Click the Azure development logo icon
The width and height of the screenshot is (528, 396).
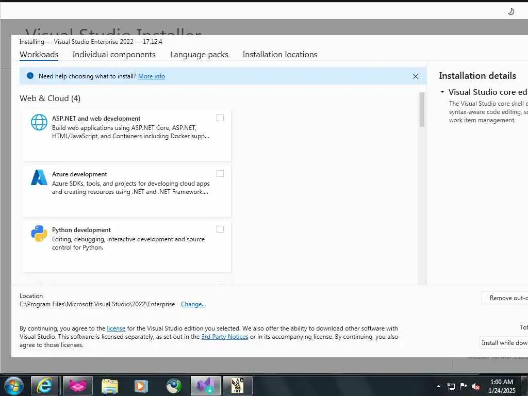39,177
